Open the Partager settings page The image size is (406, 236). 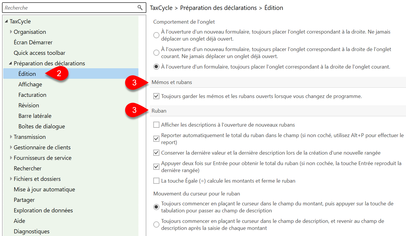coord(24,200)
